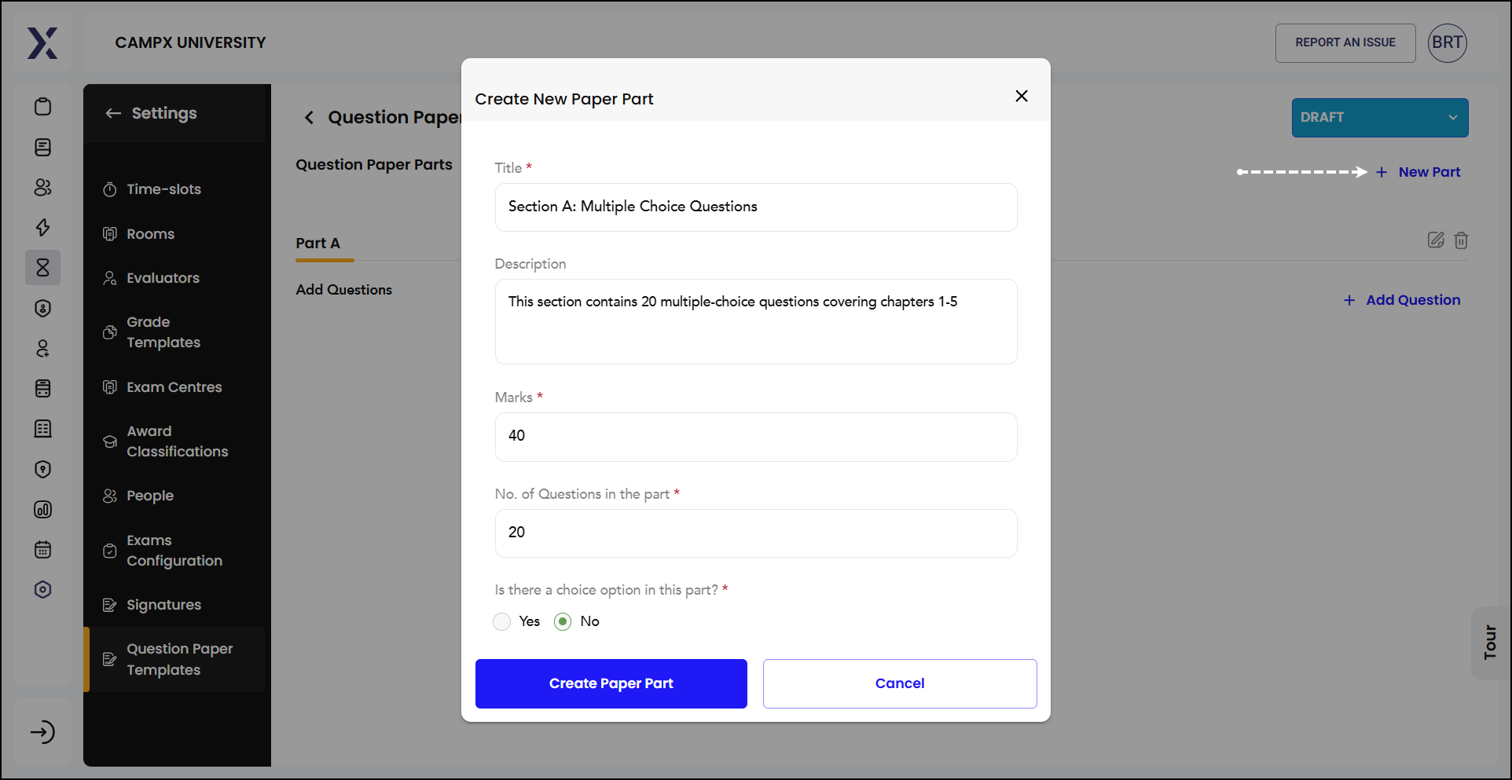Image resolution: width=1512 pixels, height=780 pixels.
Task: Close the Create New Paper Part dialog
Action: 1022,96
